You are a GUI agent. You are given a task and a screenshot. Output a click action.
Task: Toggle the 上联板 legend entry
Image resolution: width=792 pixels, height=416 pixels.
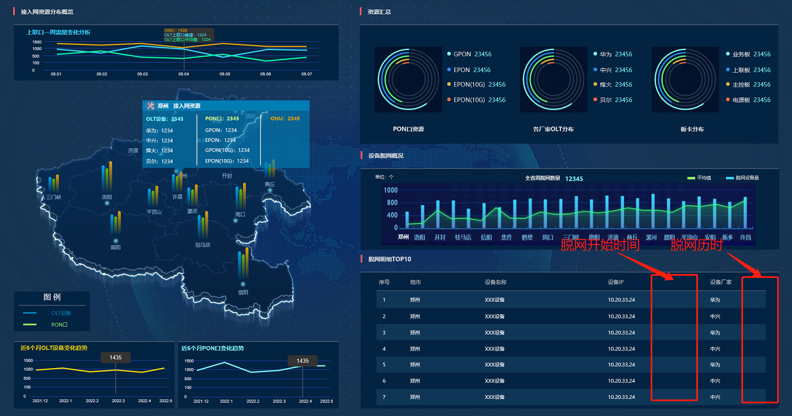(x=748, y=70)
